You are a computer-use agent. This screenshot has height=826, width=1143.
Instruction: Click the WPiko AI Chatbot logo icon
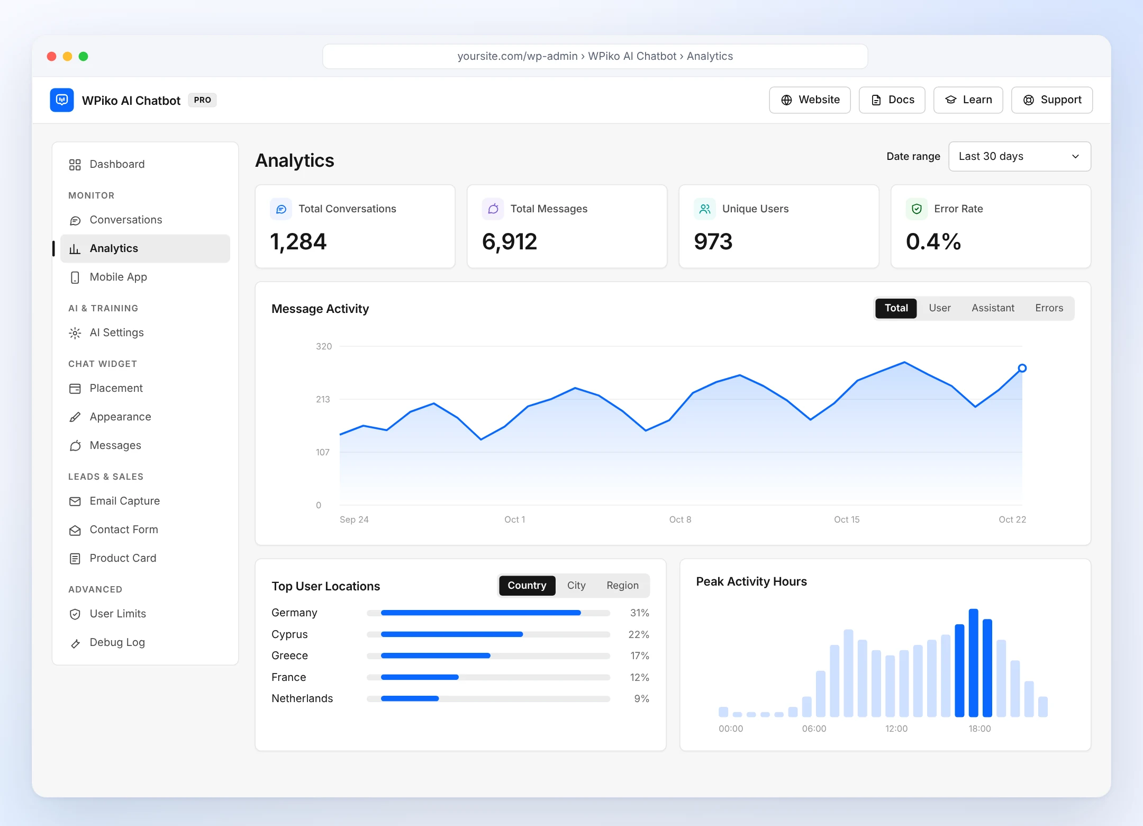coord(62,100)
